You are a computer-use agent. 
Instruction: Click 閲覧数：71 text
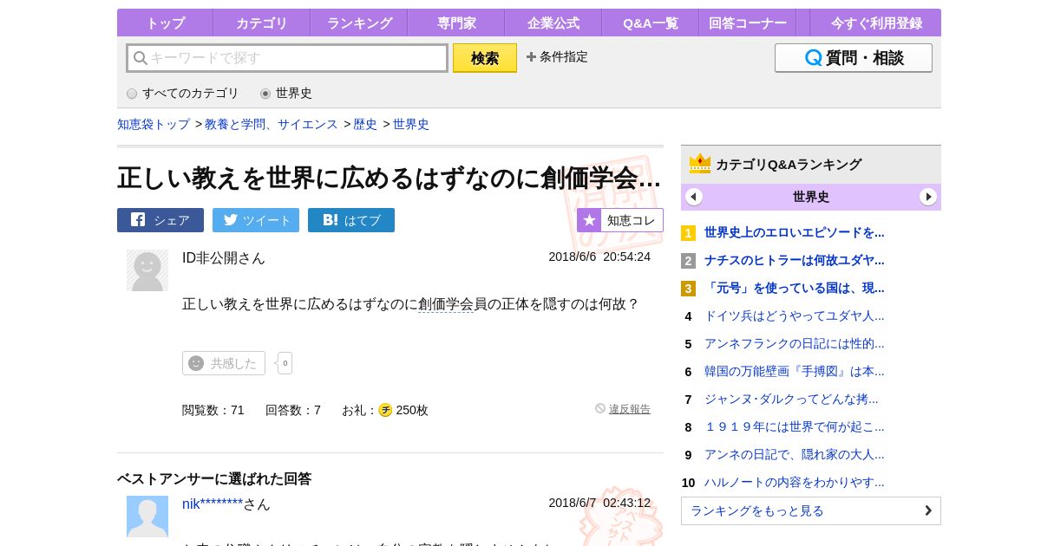tap(213, 410)
